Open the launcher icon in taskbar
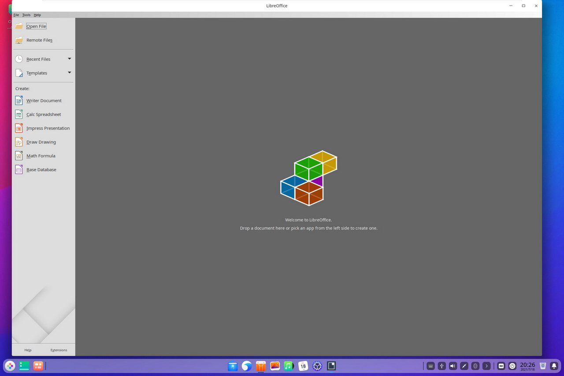The height and width of the screenshot is (376, 564). tap(10, 366)
